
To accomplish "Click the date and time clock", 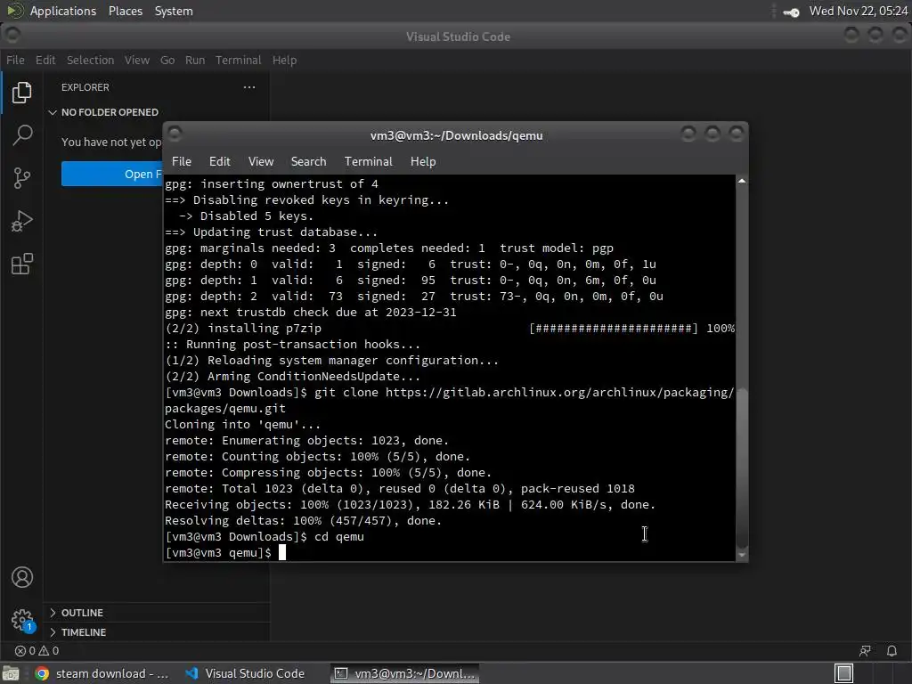I will pyautogui.click(x=858, y=11).
